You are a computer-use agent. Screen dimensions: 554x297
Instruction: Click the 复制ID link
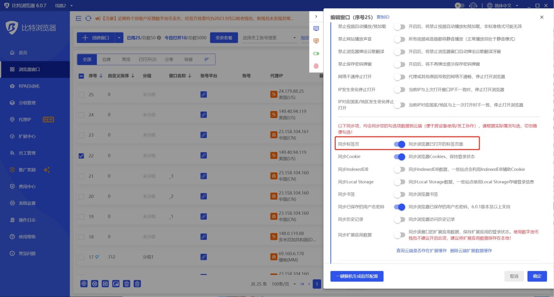click(383, 17)
